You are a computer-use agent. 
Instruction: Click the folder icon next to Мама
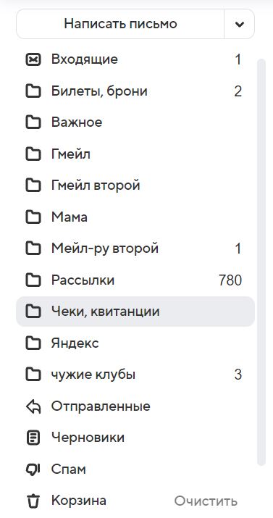tap(33, 217)
